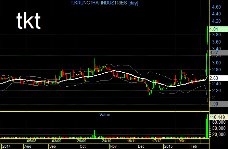Click the 4.60 price axis label

pyautogui.click(x=216, y=7)
